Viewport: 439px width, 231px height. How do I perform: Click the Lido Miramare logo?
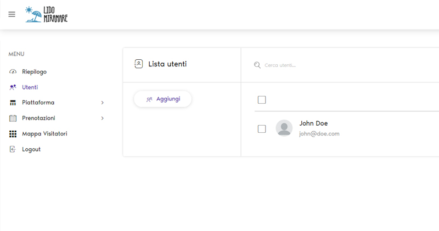pyautogui.click(x=47, y=14)
